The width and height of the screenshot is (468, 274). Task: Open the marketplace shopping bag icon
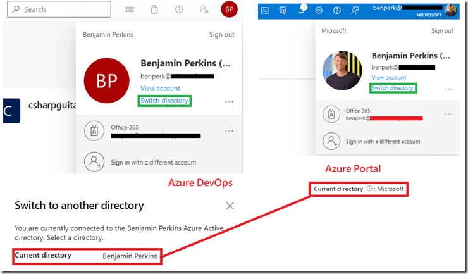(x=154, y=9)
